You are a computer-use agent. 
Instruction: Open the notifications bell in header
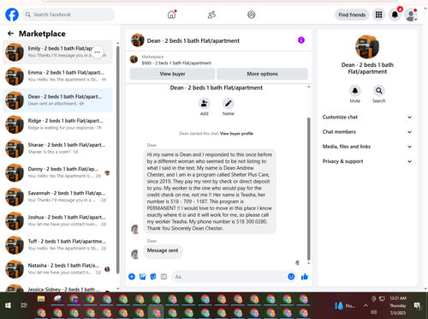tap(395, 15)
